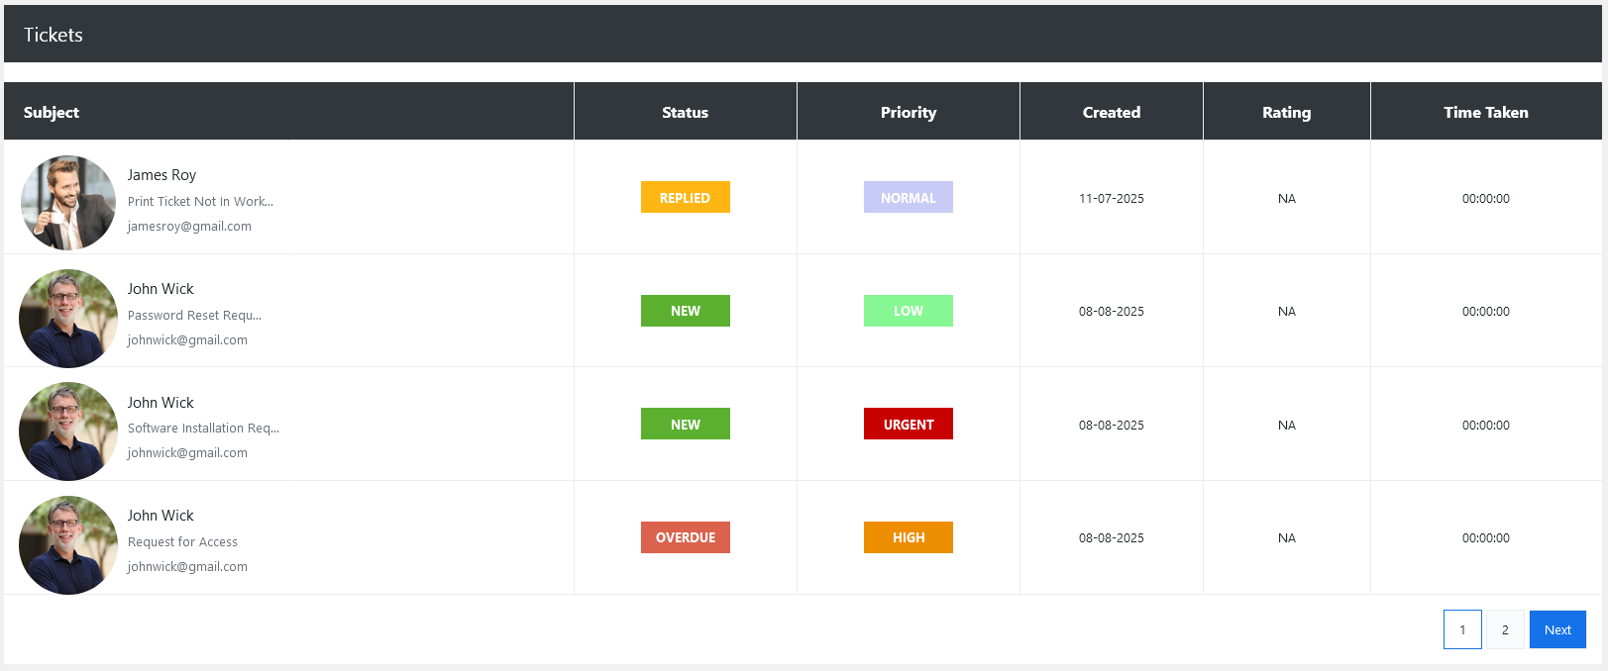Click the Created column header

[x=1111, y=112]
